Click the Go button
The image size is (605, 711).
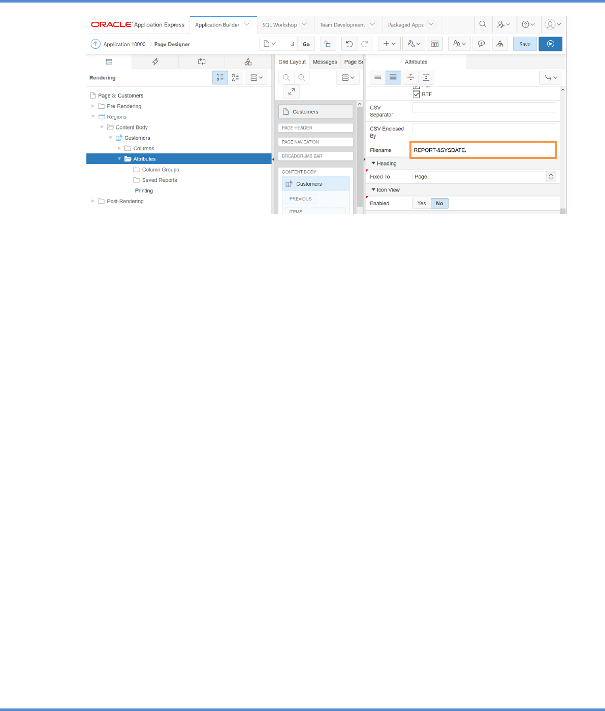click(x=306, y=44)
